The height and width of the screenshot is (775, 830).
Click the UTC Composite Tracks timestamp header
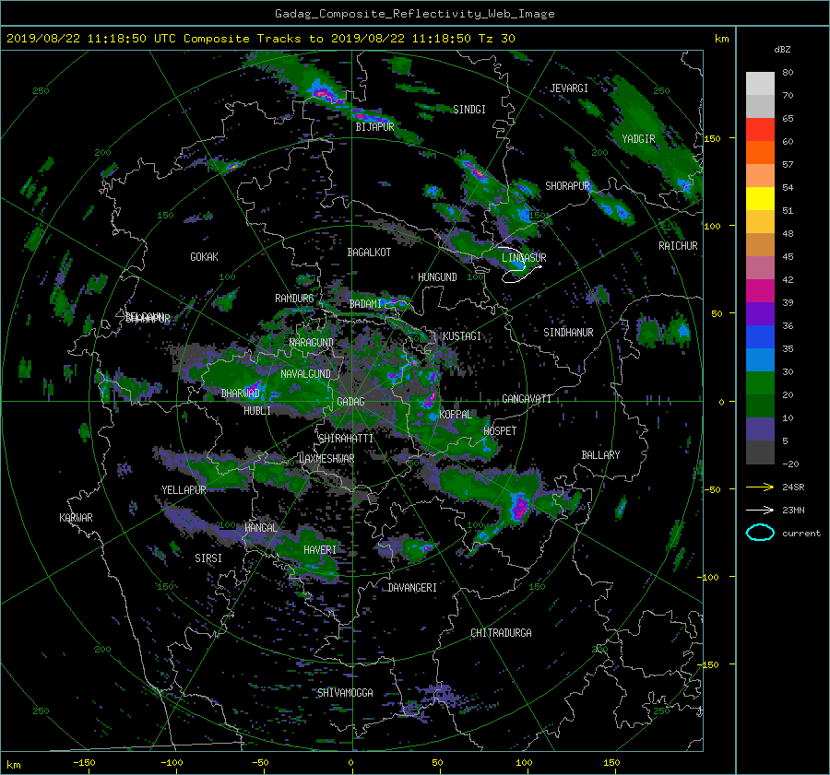pyautogui.click(x=261, y=39)
